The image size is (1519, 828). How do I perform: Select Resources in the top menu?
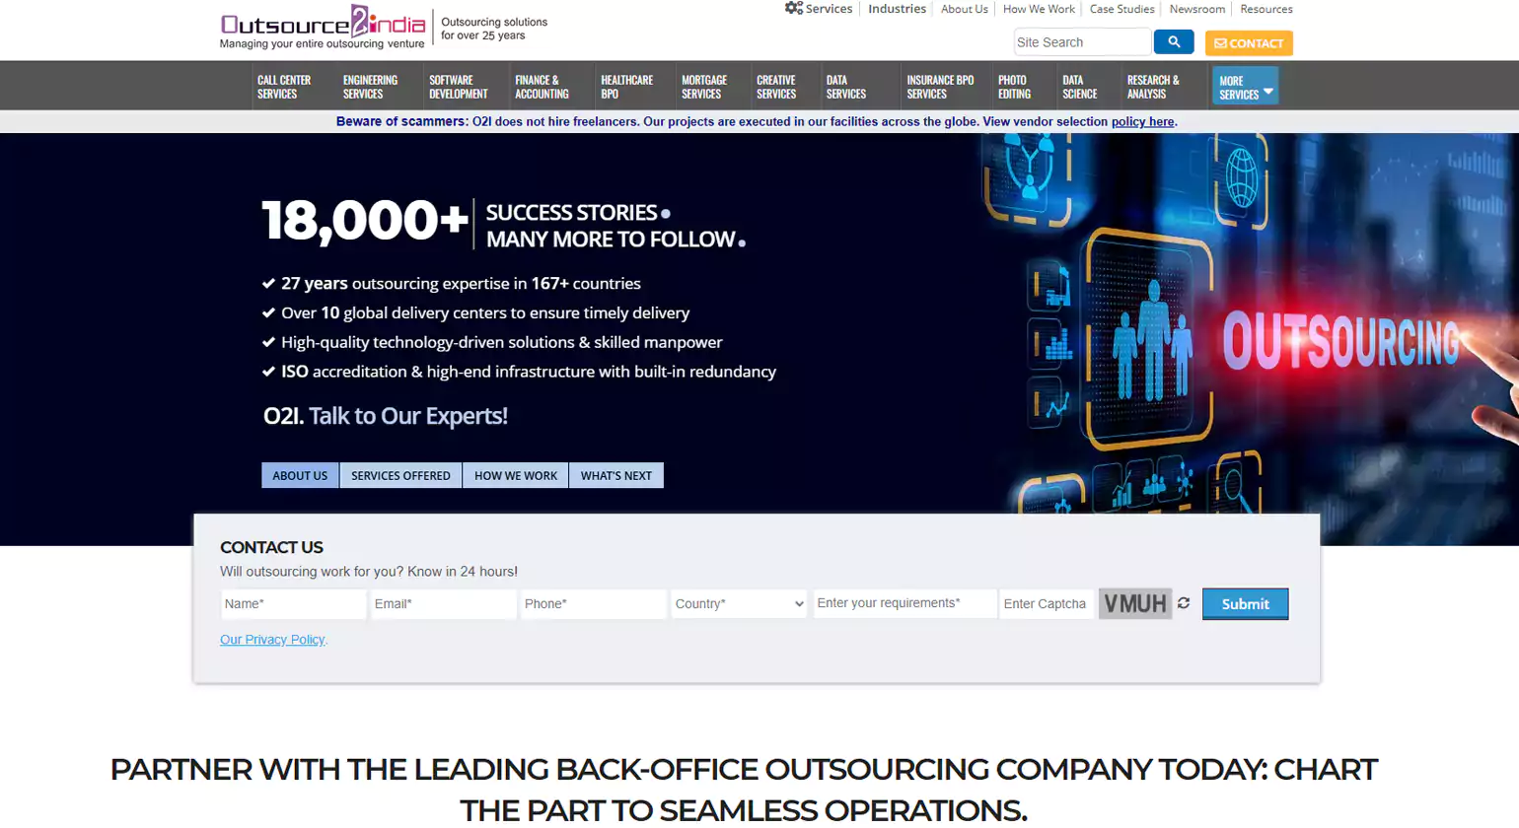pyautogui.click(x=1266, y=9)
